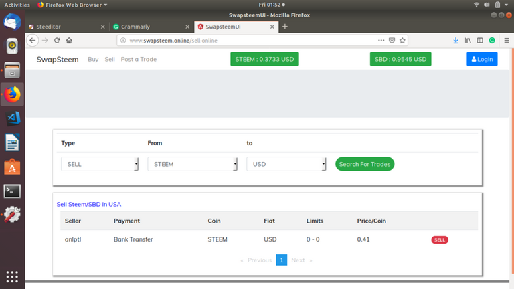
Task: Click the battery status icon
Action: coord(498,5)
